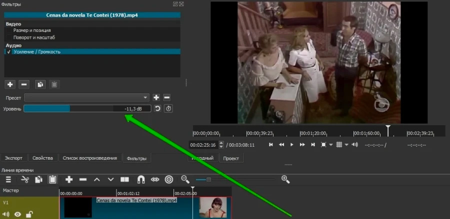Select the Cenas da novela clip on V1
Screen dimensions: 450x219
click(x=145, y=208)
